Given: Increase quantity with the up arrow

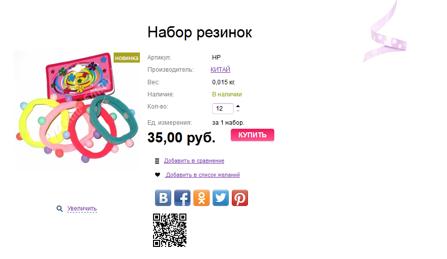Looking at the screenshot, I should coord(238,107).
